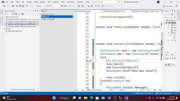Collapse the try block on line 30

(x=95, y=57)
